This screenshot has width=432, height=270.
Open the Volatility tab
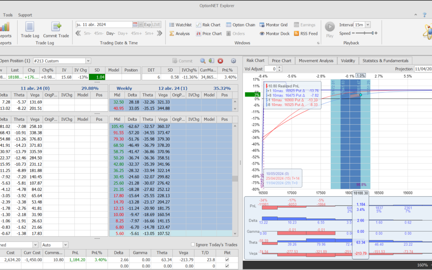click(348, 61)
